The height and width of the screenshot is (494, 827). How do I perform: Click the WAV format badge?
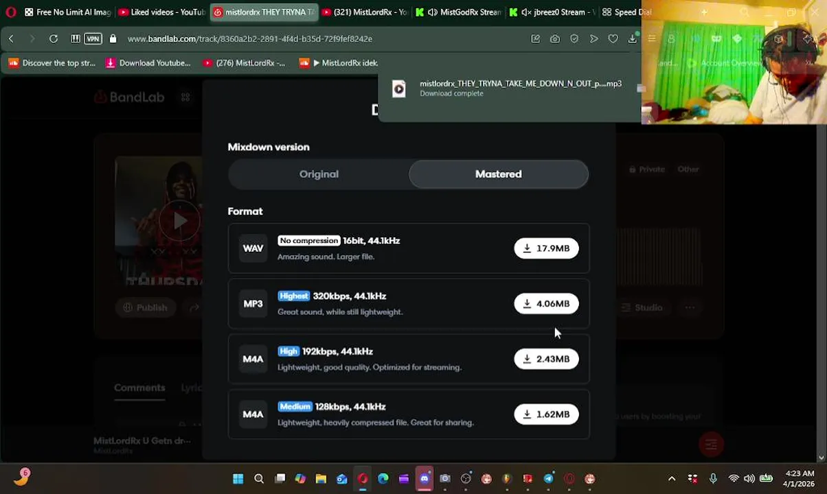click(253, 248)
